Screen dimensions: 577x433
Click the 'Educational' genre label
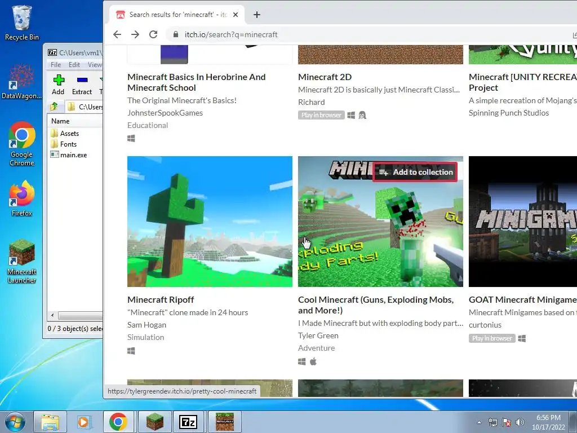coord(148,125)
